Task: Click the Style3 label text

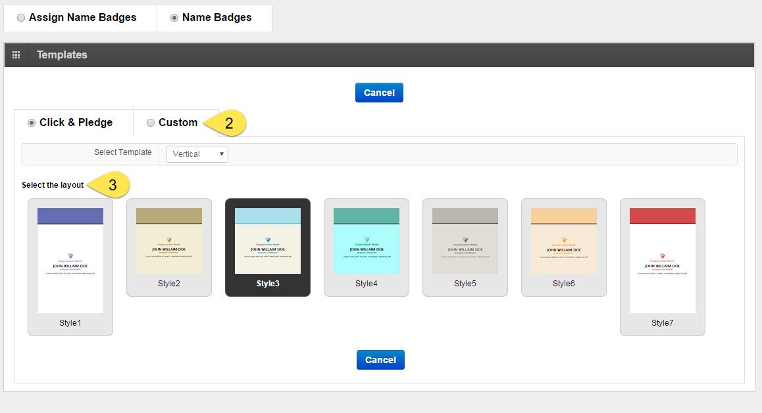Action: 268,284
